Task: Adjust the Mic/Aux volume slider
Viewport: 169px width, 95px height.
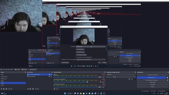Action: [x=77, y=77]
